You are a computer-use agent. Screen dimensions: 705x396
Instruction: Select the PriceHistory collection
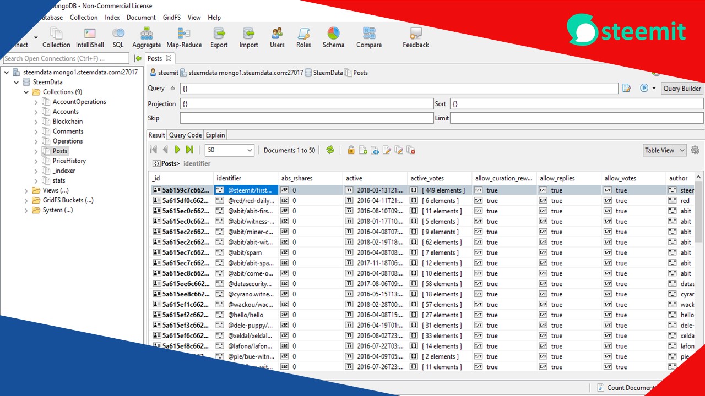[69, 161]
